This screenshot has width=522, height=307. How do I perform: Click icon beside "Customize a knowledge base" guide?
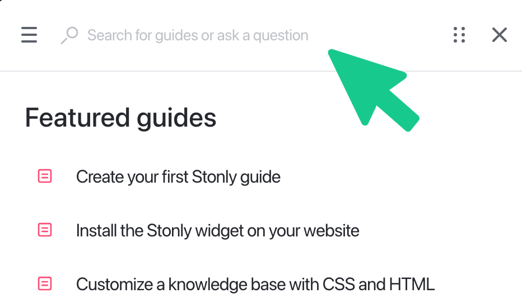coord(45,284)
